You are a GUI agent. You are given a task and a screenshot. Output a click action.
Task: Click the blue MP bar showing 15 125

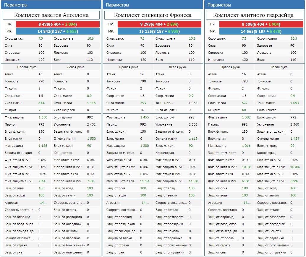tap(159, 31)
